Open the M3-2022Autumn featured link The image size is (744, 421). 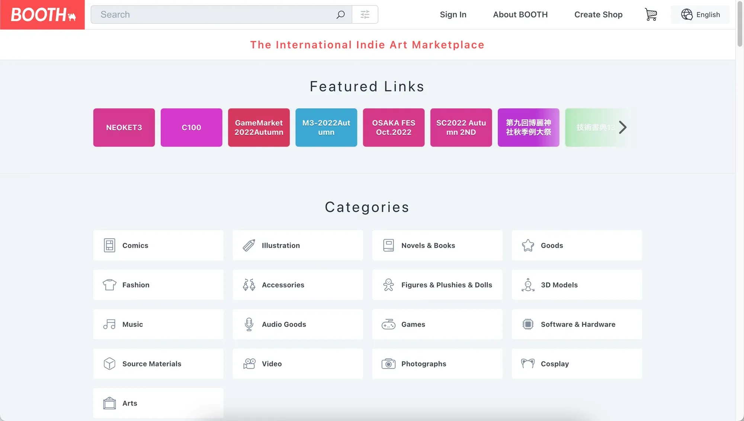(326, 127)
